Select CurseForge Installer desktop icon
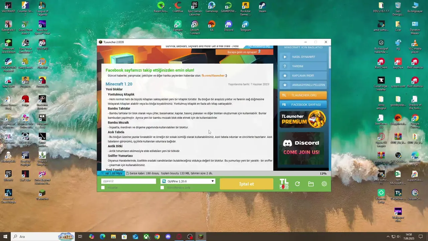The image size is (428, 241). pos(381,84)
